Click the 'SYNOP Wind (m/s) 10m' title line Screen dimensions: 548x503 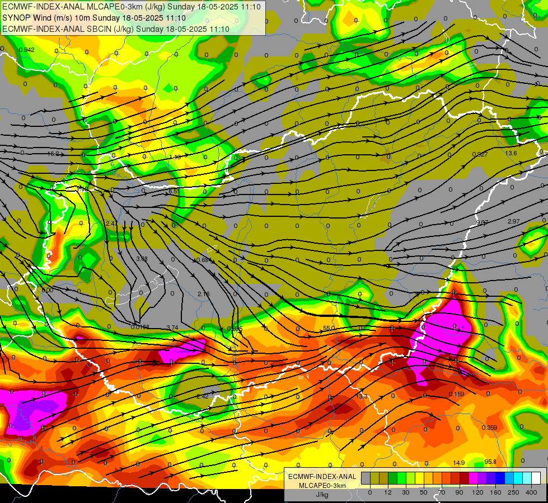pyautogui.click(x=94, y=18)
